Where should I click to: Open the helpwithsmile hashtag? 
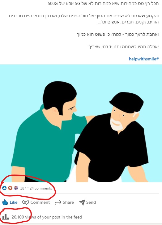[144, 59]
